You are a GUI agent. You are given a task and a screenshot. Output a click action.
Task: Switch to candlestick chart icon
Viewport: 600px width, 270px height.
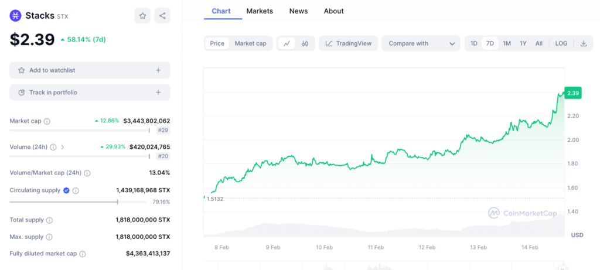coord(305,43)
